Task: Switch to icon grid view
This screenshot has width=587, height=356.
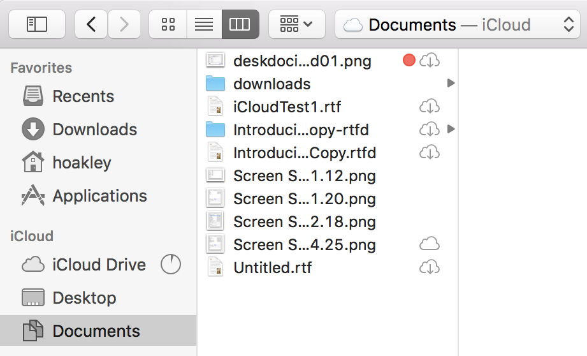Action: click(168, 25)
